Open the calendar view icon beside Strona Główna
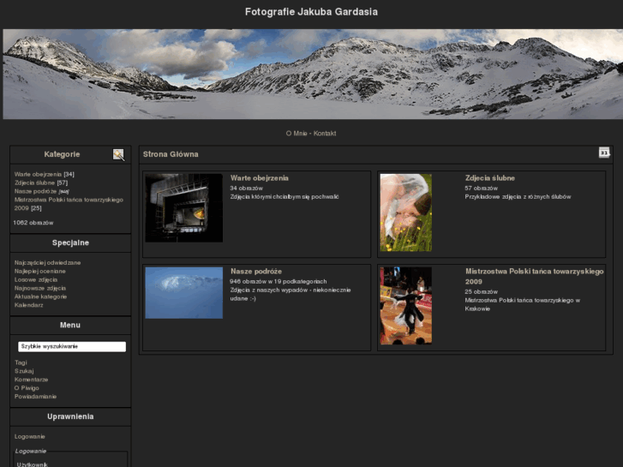The image size is (623, 467). (x=604, y=153)
